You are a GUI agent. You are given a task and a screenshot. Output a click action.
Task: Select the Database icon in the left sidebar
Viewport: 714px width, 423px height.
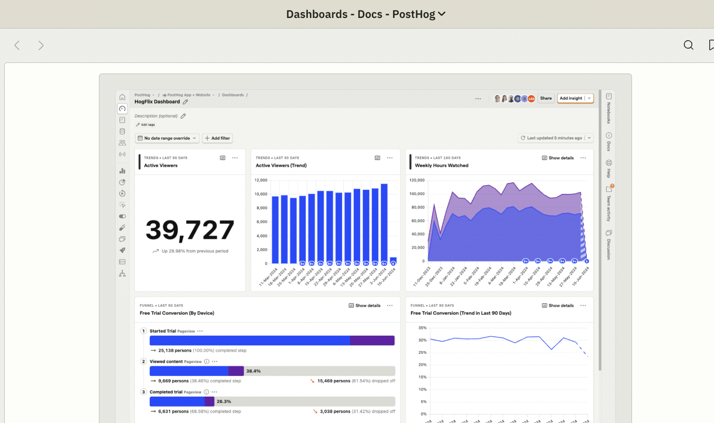[x=122, y=131]
